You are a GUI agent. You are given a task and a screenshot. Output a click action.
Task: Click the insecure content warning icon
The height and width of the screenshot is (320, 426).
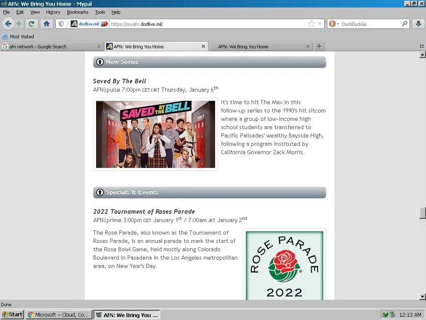pos(104,24)
